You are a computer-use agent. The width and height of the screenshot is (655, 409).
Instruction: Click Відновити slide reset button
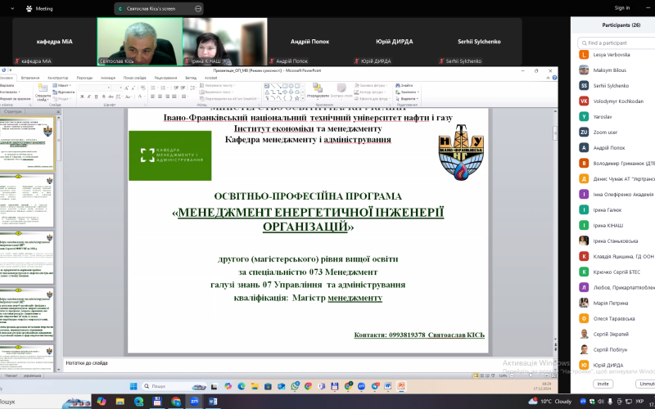(63, 92)
